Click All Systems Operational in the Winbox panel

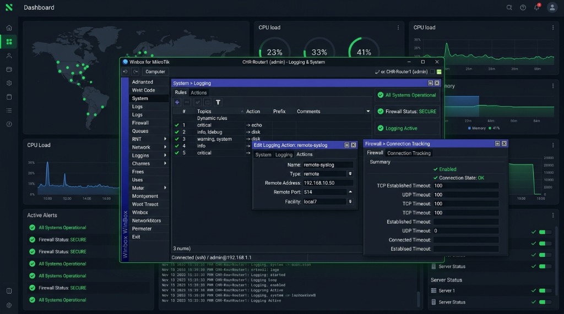[x=407, y=95]
